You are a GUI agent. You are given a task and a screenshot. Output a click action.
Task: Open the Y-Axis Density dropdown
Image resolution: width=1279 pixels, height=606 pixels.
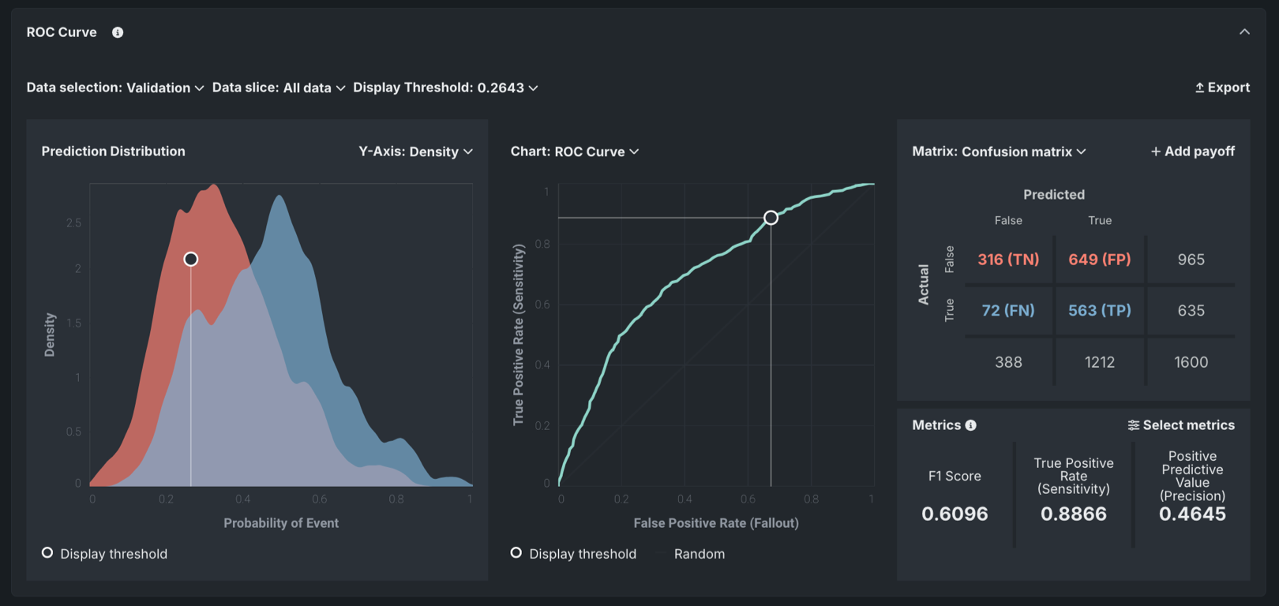(415, 151)
